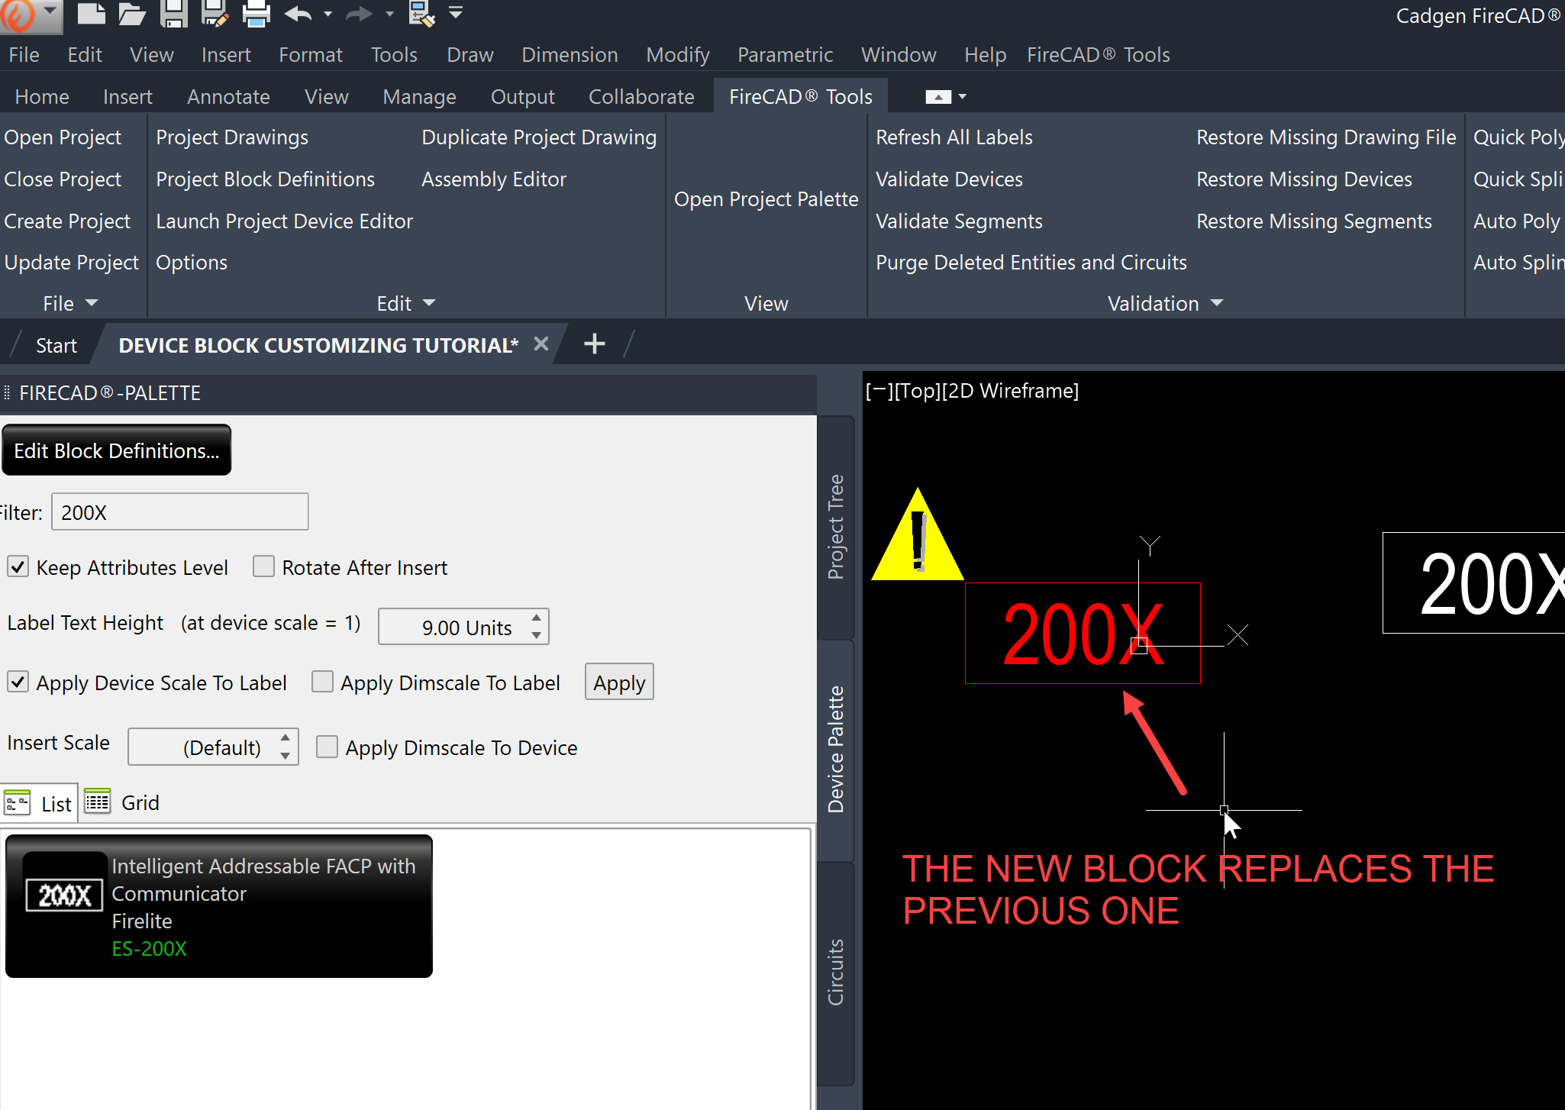Click the Save icon in quick access toolbar

coord(174,14)
